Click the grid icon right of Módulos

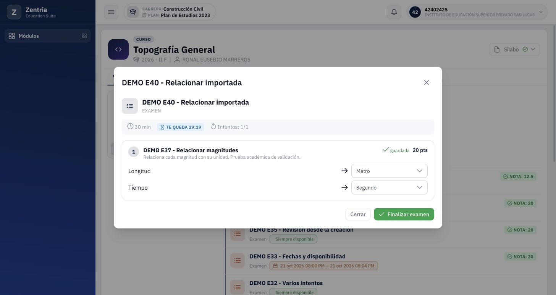[84, 36]
